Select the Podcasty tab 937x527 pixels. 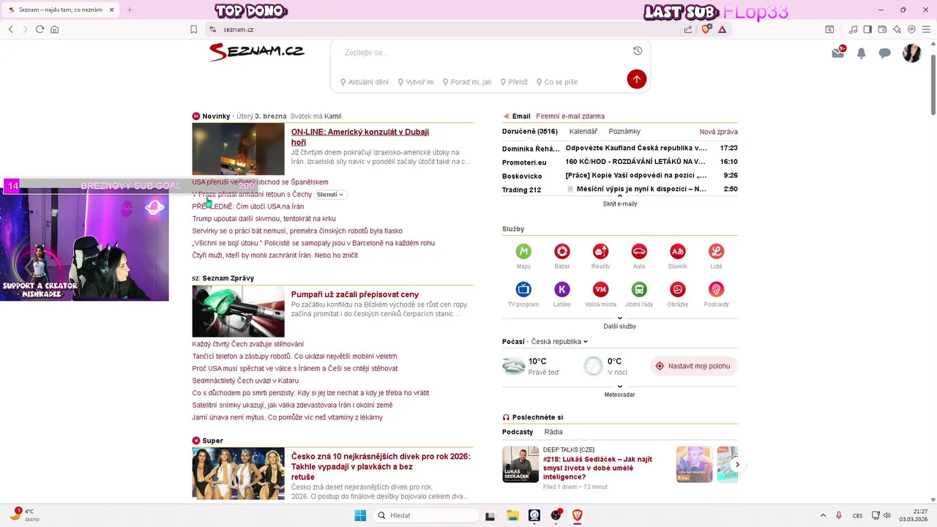(518, 432)
